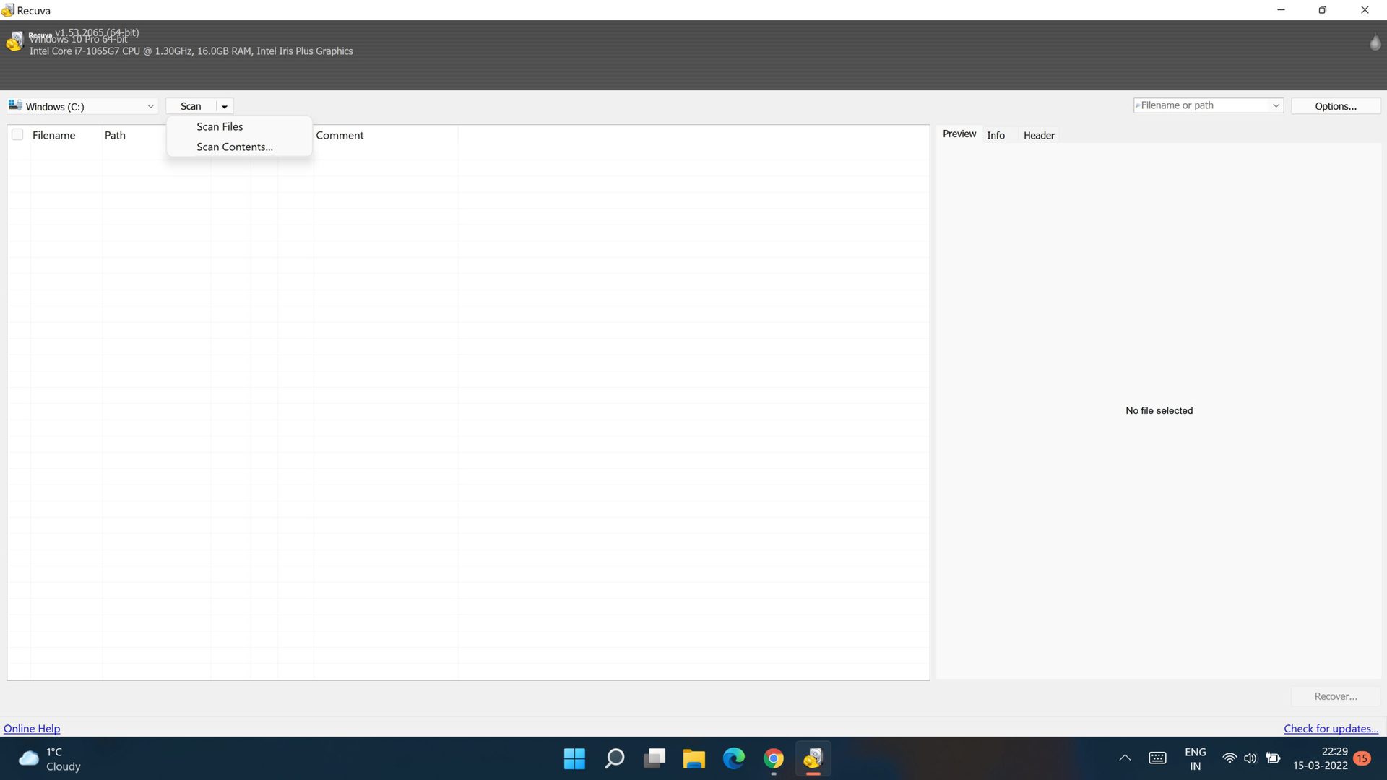Click the Task View taskbar icon
Image resolution: width=1387 pixels, height=780 pixels.
click(x=654, y=758)
